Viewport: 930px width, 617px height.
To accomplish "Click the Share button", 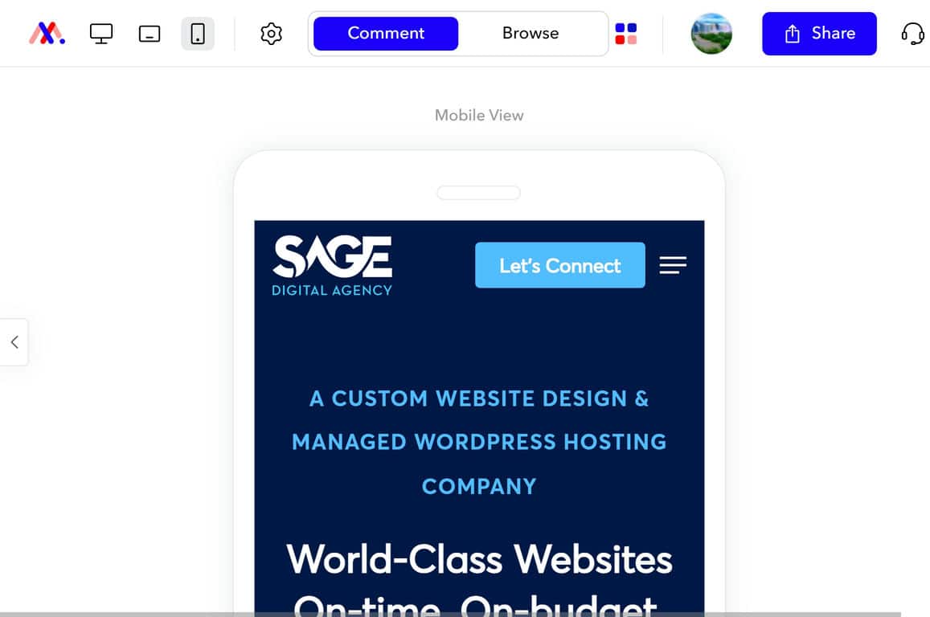I will (819, 33).
